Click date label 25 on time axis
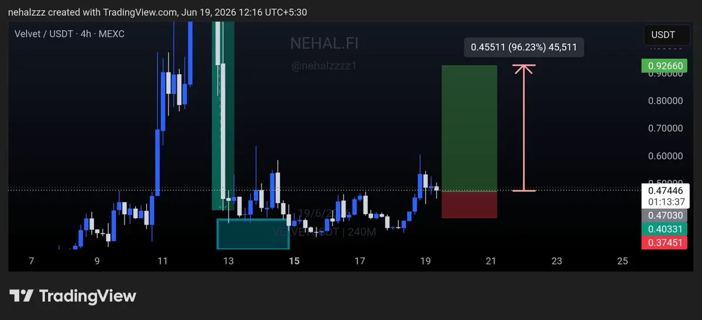This screenshot has width=702, height=320. (622, 261)
